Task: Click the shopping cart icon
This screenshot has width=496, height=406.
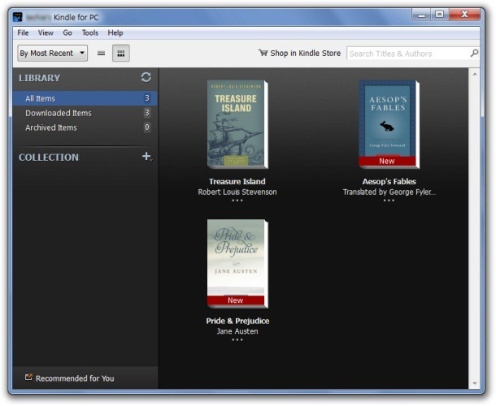Action: tap(263, 53)
